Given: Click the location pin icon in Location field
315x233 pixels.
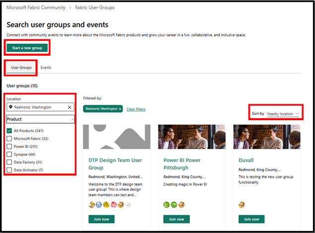Looking at the screenshot, I should 10,107.
